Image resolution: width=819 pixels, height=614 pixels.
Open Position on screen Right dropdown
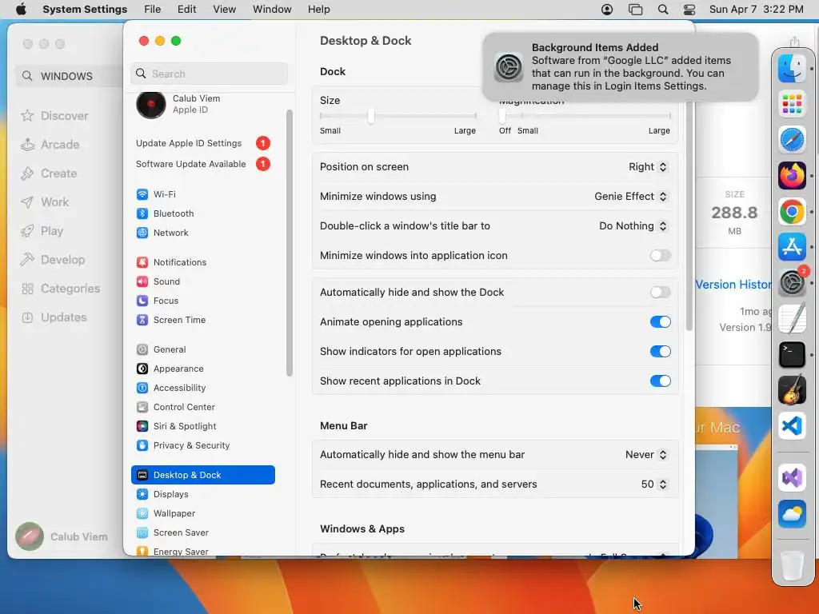(x=648, y=166)
